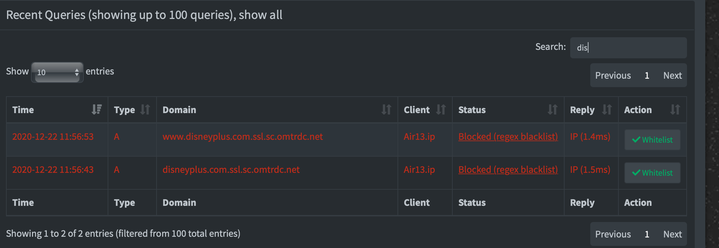Select page 1 in the pagination
This screenshot has width=719, height=248.
tap(647, 234)
